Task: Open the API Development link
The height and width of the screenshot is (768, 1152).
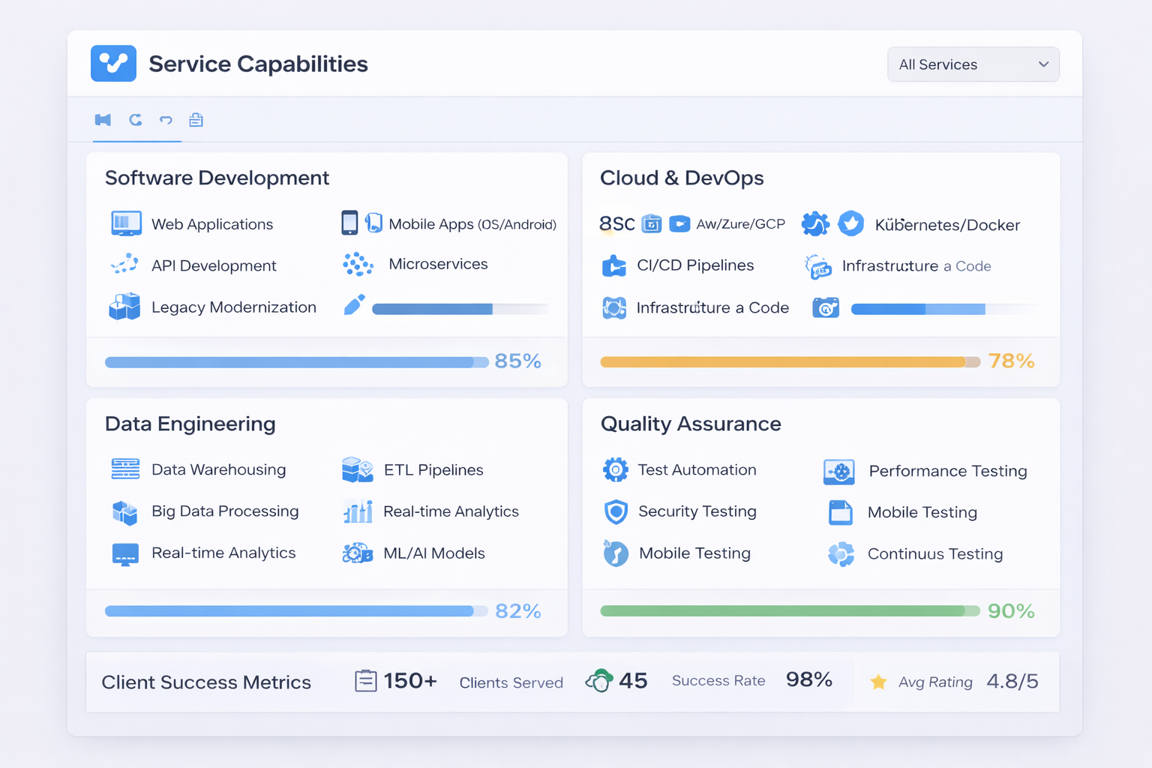Action: tap(214, 265)
